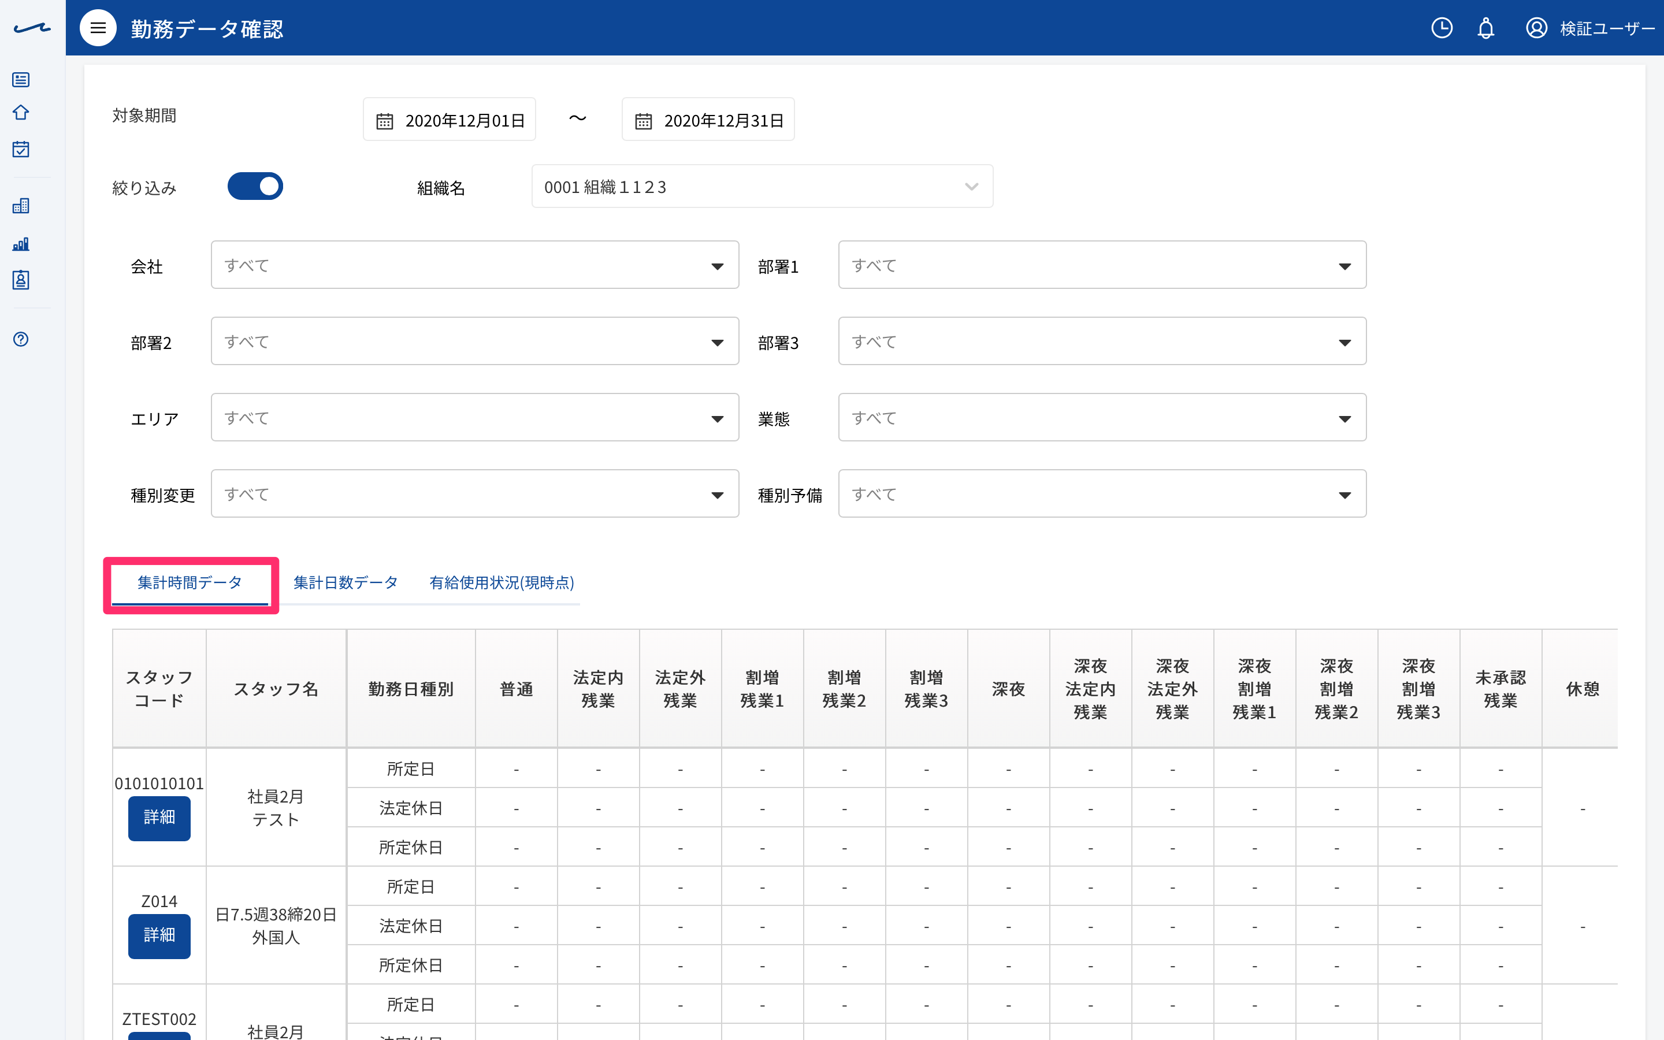
Task: Click the 割増残業1 column header
Action: click(762, 689)
